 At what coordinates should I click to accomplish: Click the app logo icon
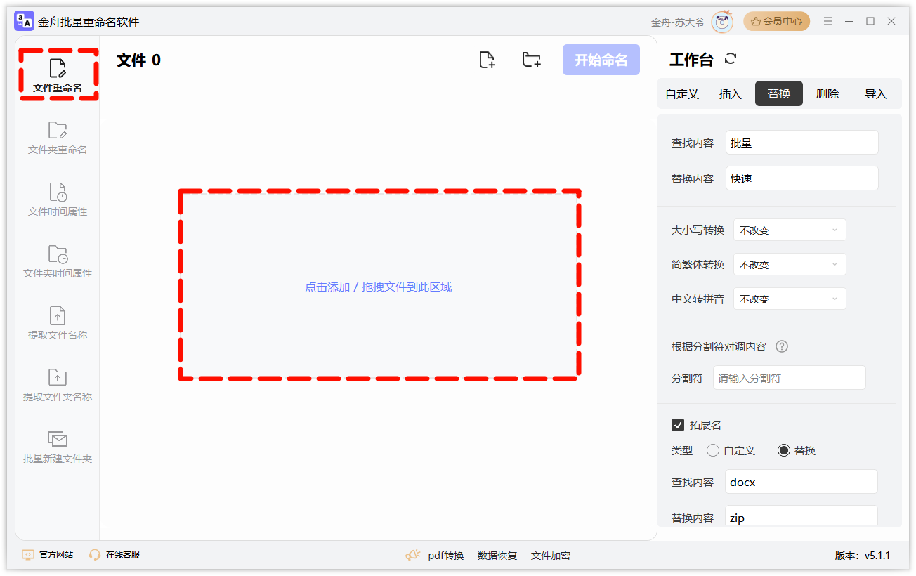(24, 22)
